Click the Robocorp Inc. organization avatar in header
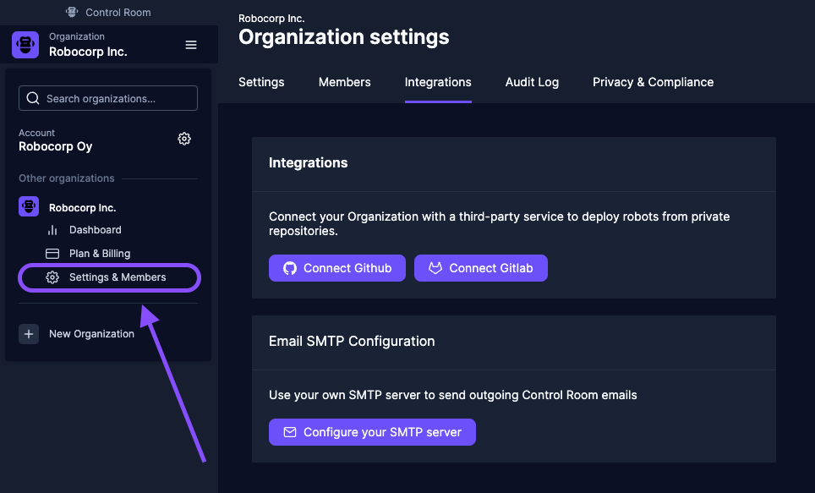This screenshot has height=493, width=815. tap(25, 45)
